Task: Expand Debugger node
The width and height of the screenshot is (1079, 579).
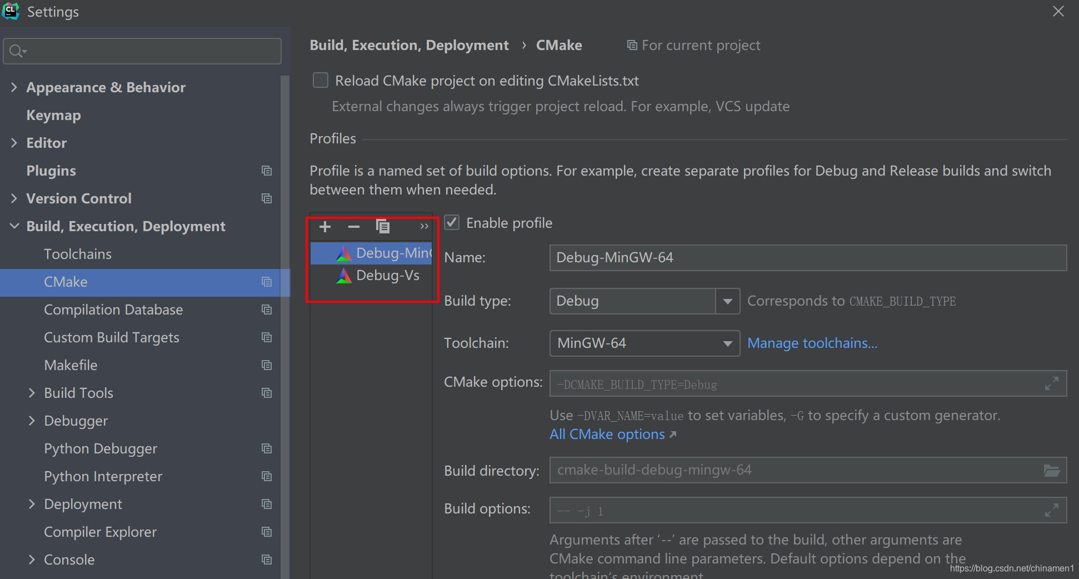Action: point(32,421)
